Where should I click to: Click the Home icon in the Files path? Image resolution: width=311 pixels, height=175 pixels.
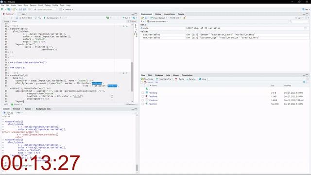[x=145, y=82]
